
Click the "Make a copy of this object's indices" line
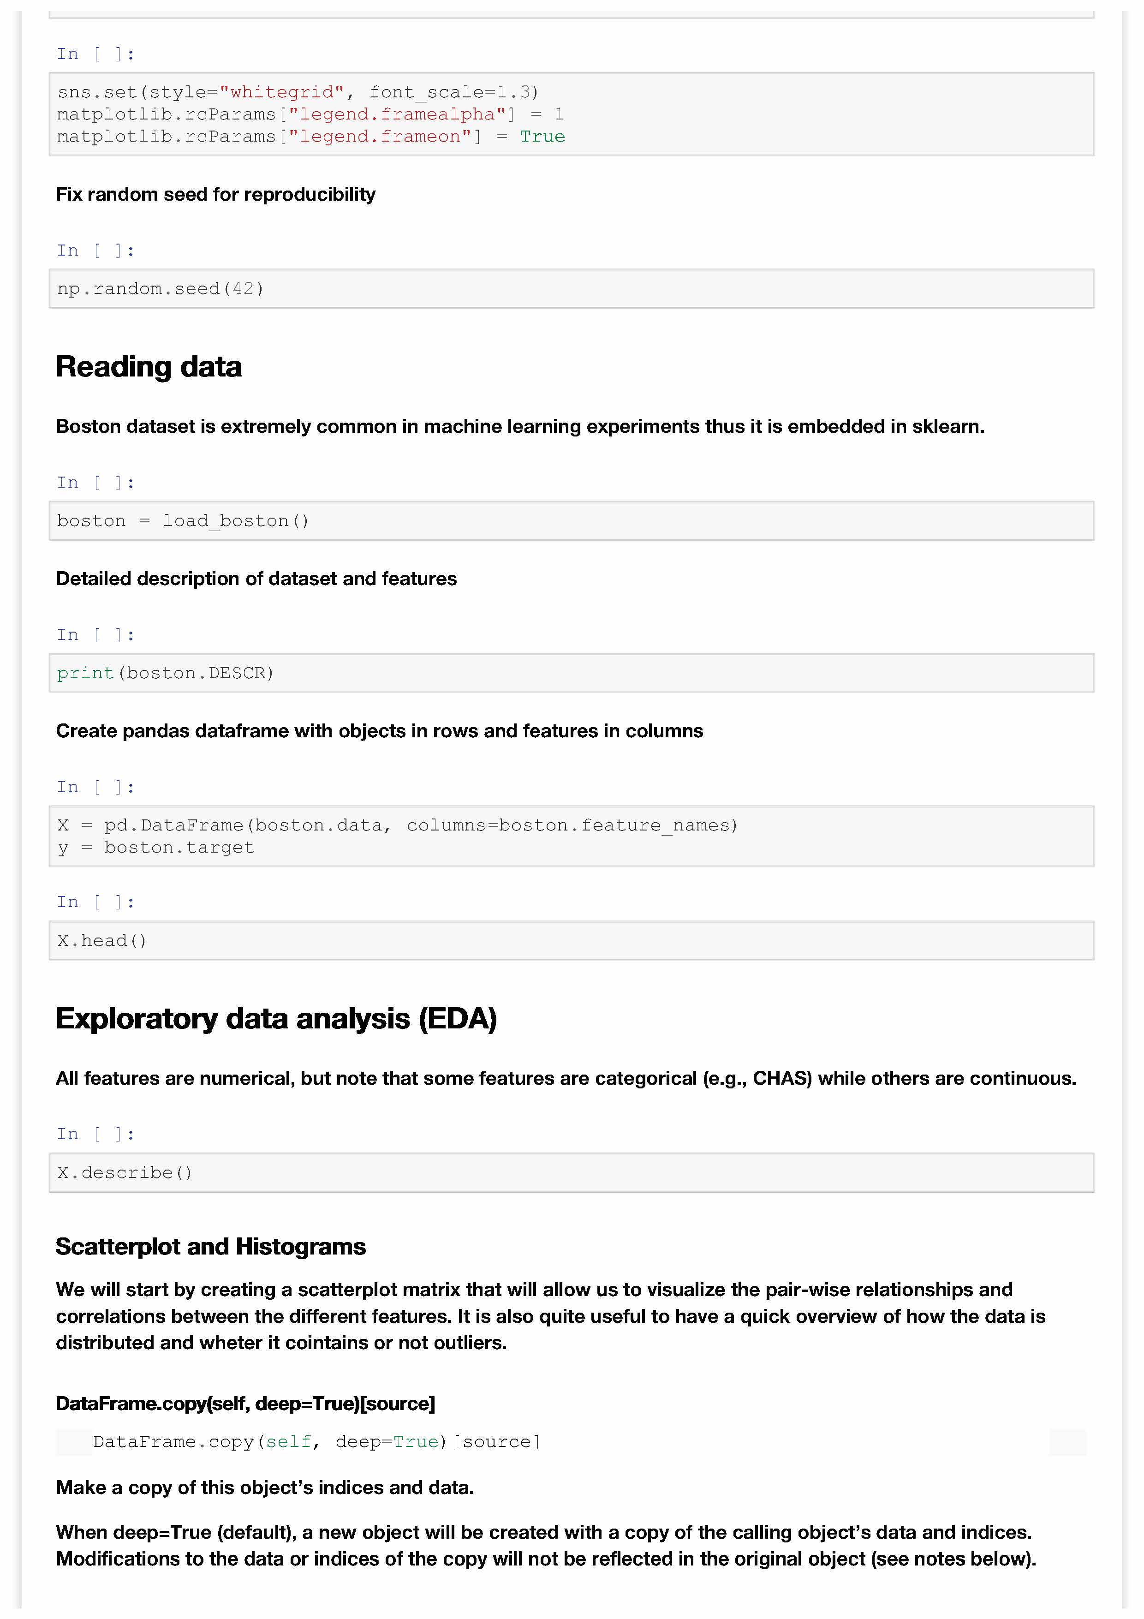point(265,1487)
